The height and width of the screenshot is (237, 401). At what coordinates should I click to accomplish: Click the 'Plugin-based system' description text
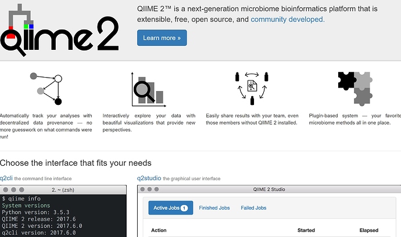tap(355, 119)
